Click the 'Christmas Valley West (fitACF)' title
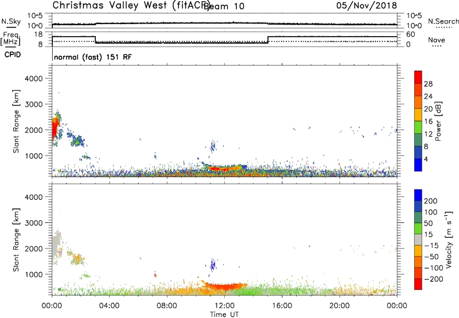Screen dimensions: 459x318 tap(130, 5)
